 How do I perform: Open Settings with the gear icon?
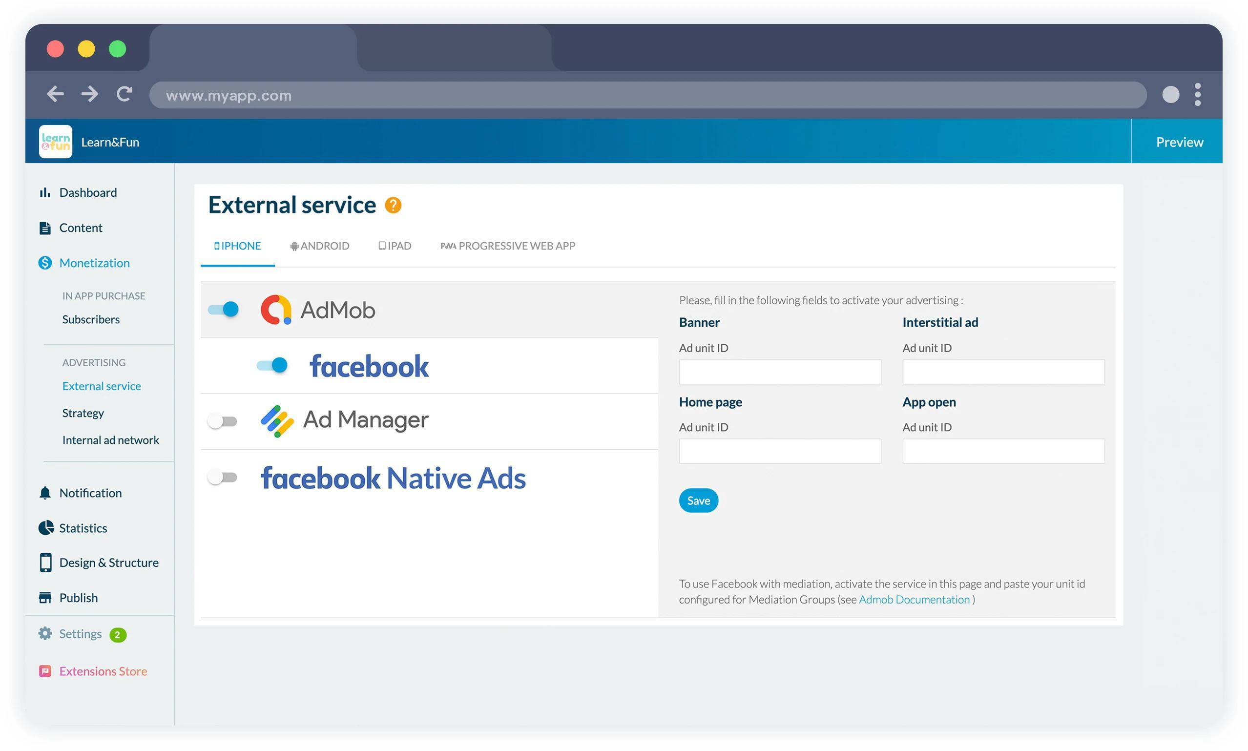pyautogui.click(x=80, y=634)
